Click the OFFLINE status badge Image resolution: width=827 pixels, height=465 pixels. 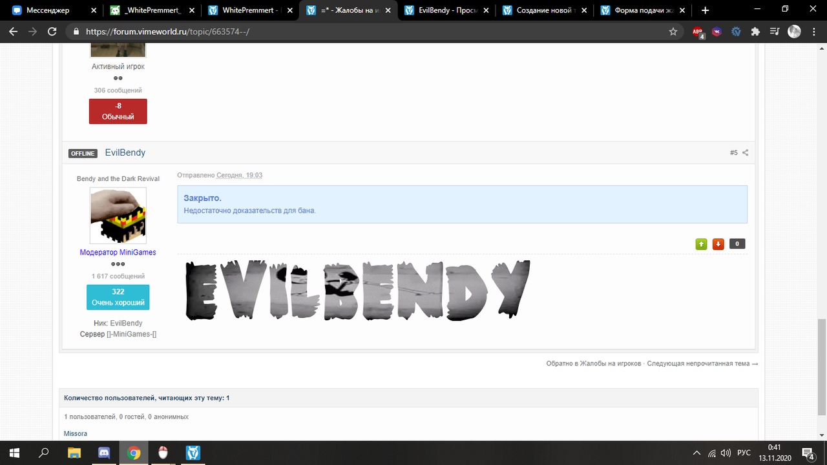pyautogui.click(x=83, y=153)
